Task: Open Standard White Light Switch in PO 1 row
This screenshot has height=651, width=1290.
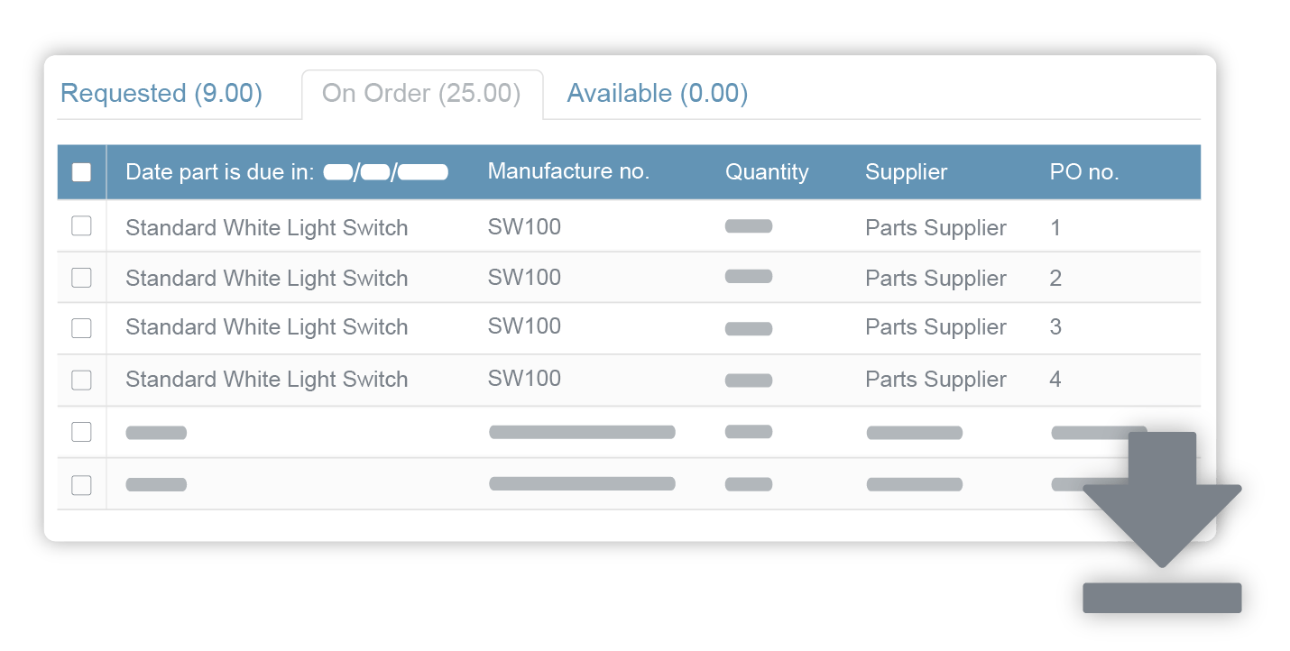Action: click(x=266, y=228)
